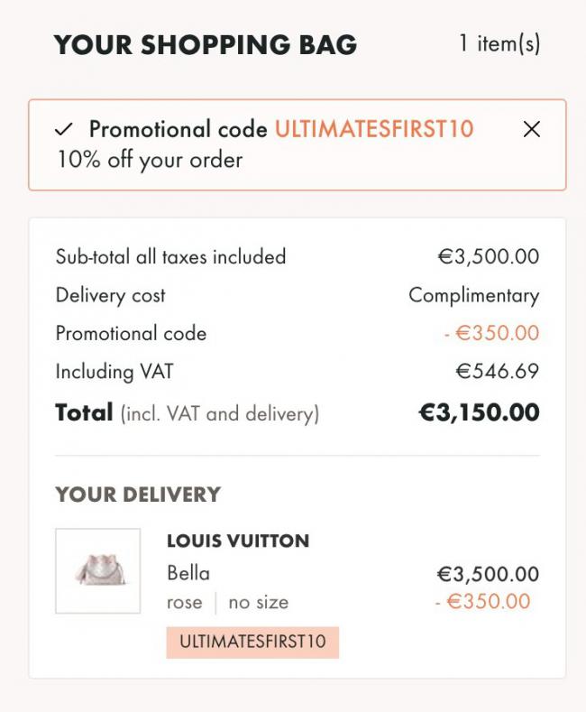Select the Bella product name

coord(188,573)
